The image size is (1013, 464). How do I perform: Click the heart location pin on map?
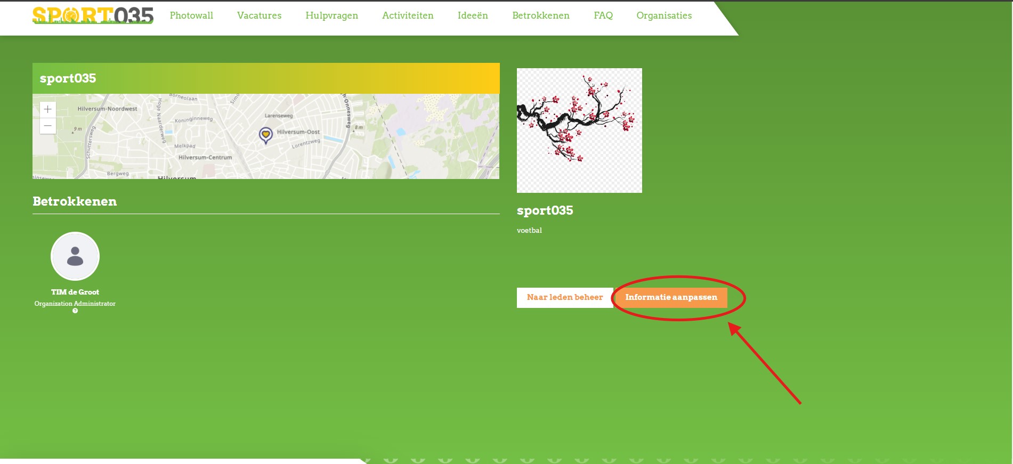pos(265,135)
